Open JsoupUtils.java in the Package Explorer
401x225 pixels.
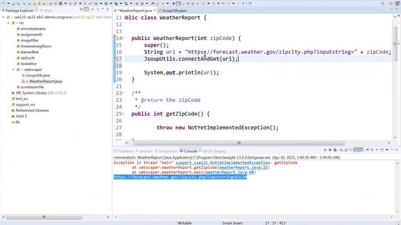[36, 75]
